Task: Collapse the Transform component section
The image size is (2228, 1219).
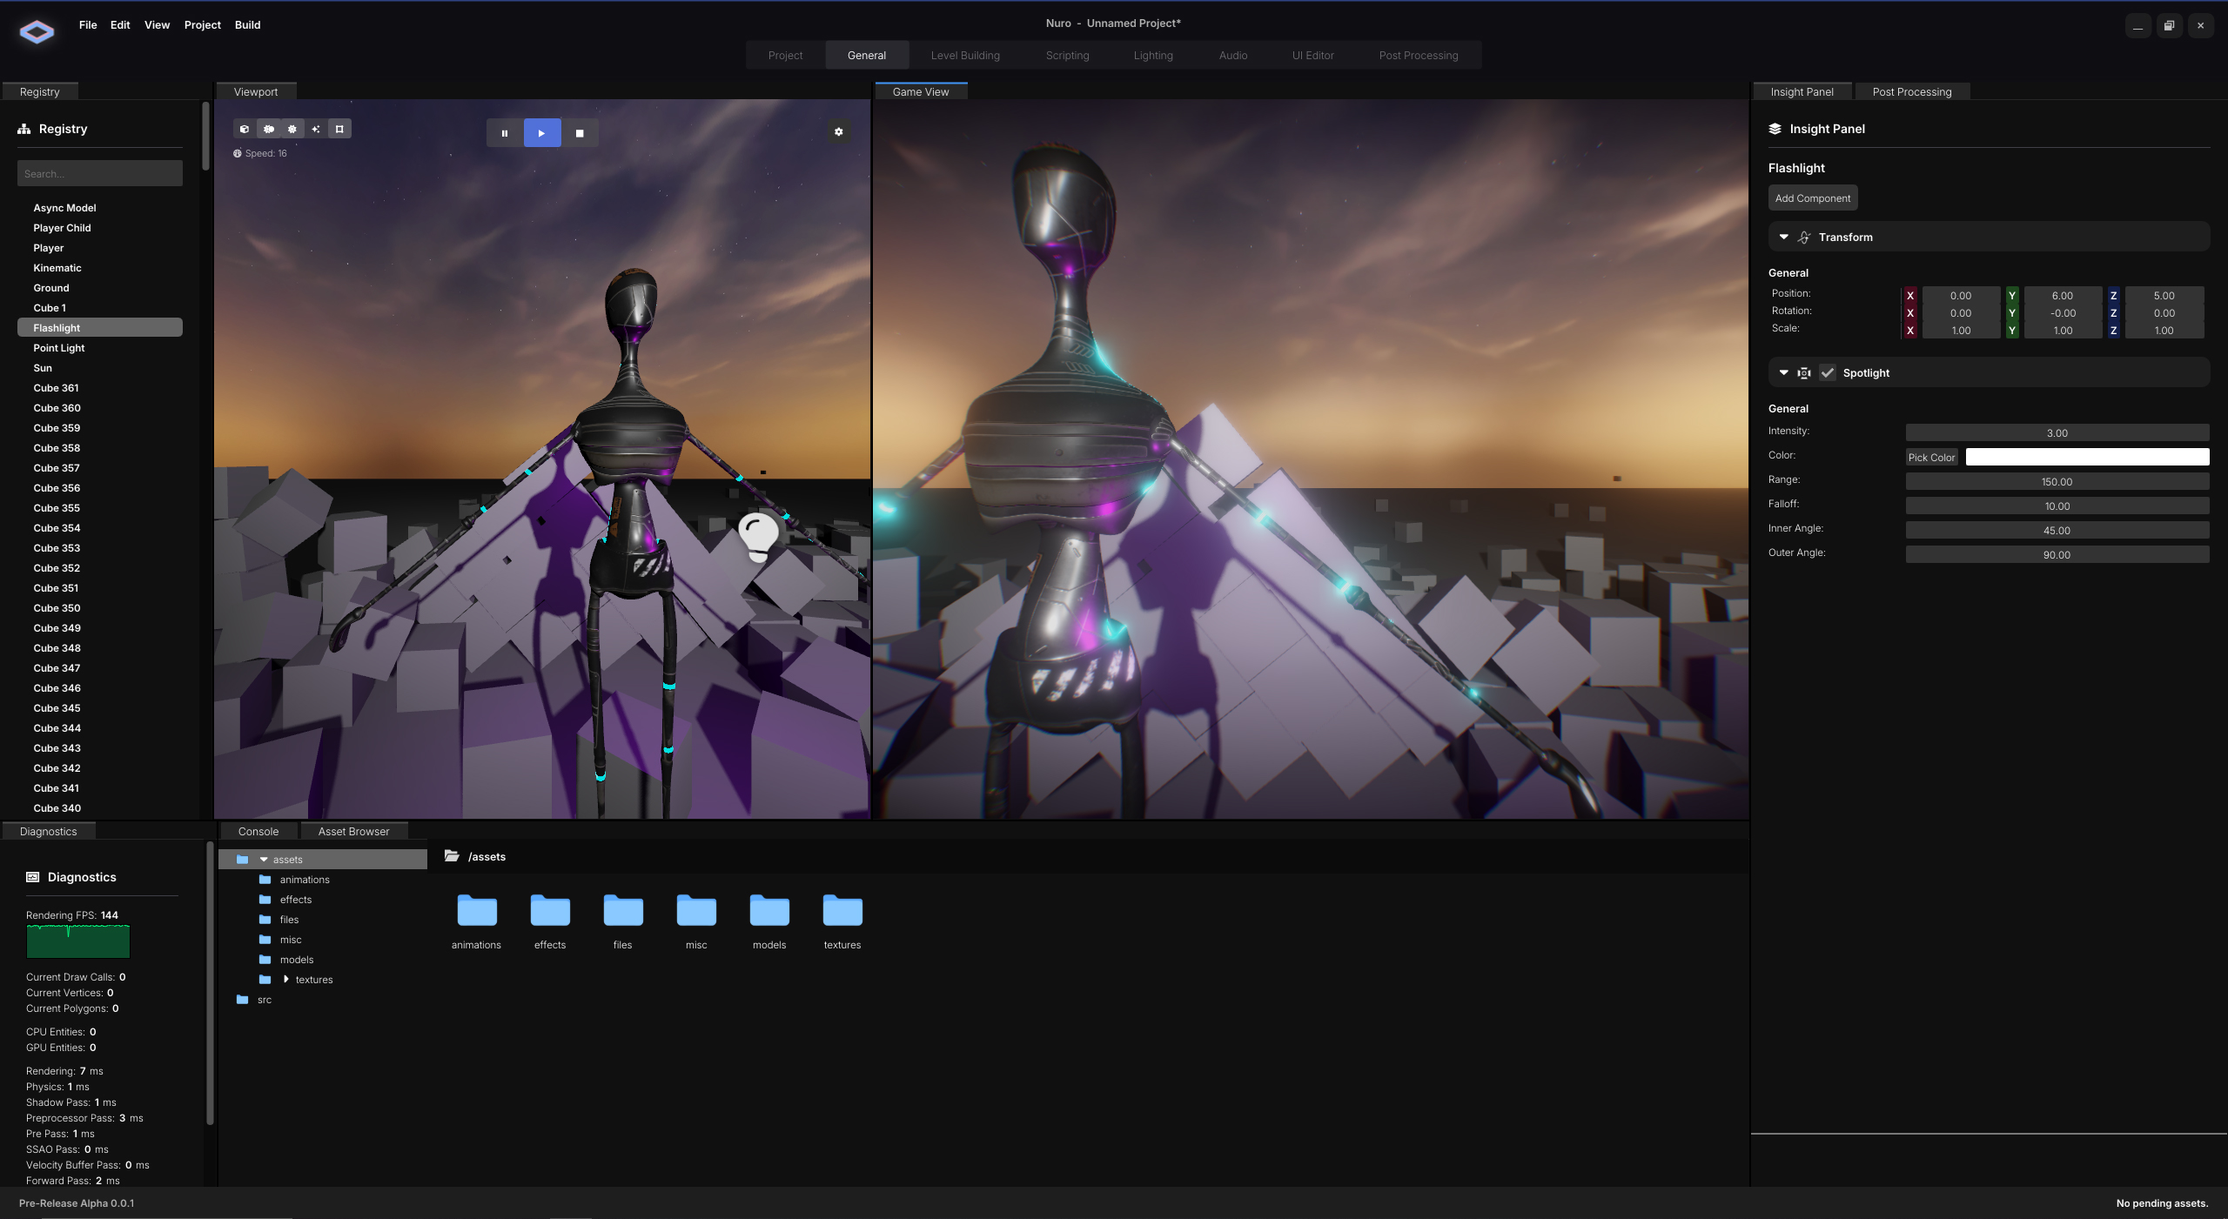Action: 1783,237
